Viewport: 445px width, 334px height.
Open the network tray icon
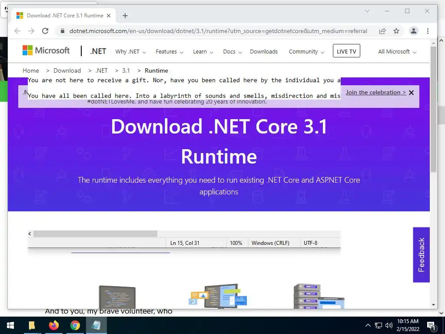[379, 325]
